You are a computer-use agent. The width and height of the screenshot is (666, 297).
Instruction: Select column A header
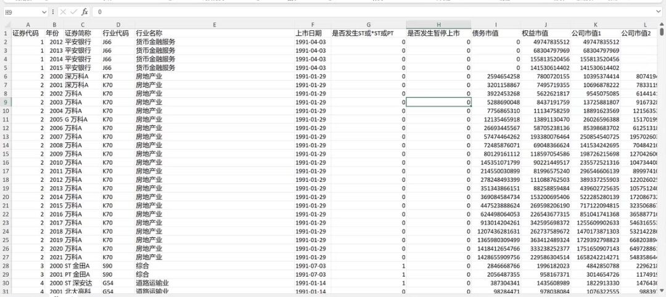point(28,24)
